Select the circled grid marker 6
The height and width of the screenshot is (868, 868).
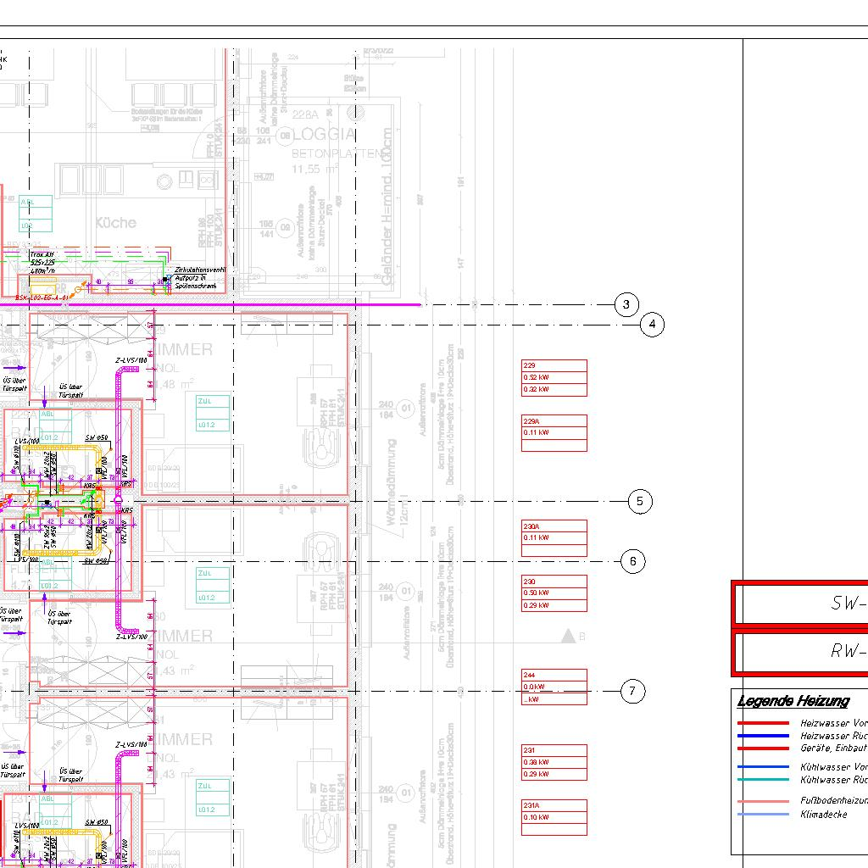[633, 561]
